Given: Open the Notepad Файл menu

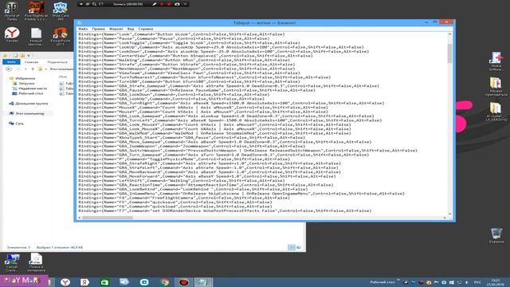Looking at the screenshot, I should 83,29.
